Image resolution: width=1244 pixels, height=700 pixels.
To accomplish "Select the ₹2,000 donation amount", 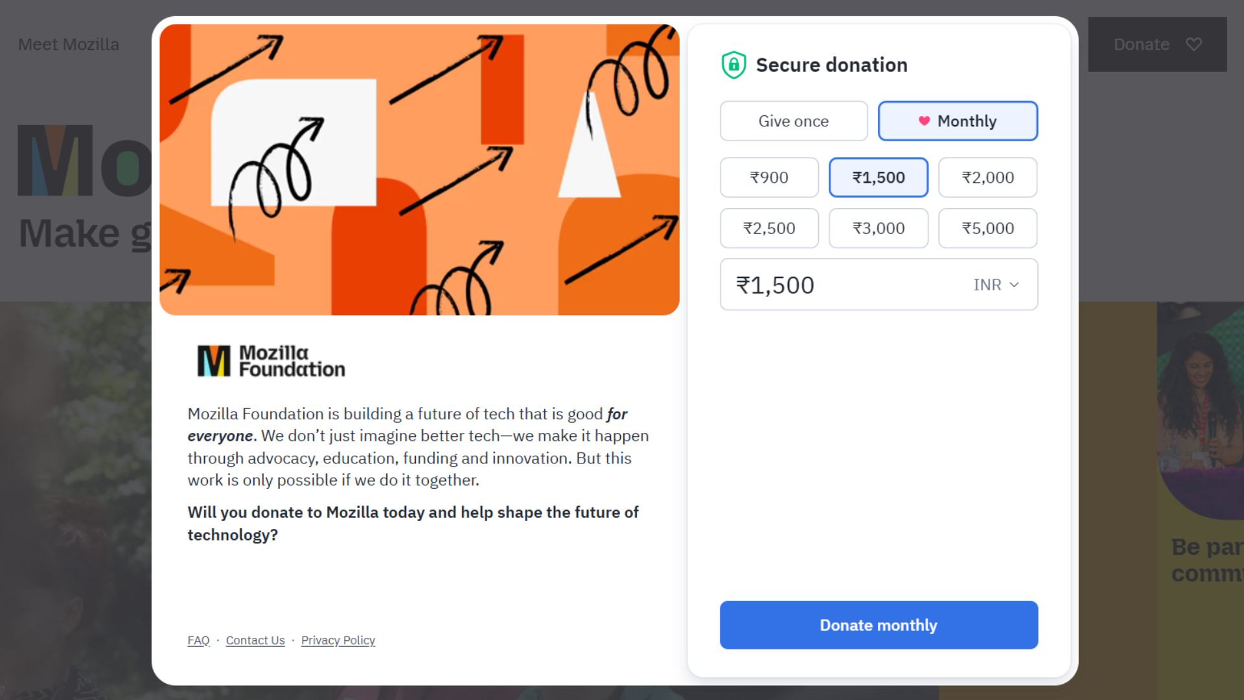I will [x=987, y=178].
